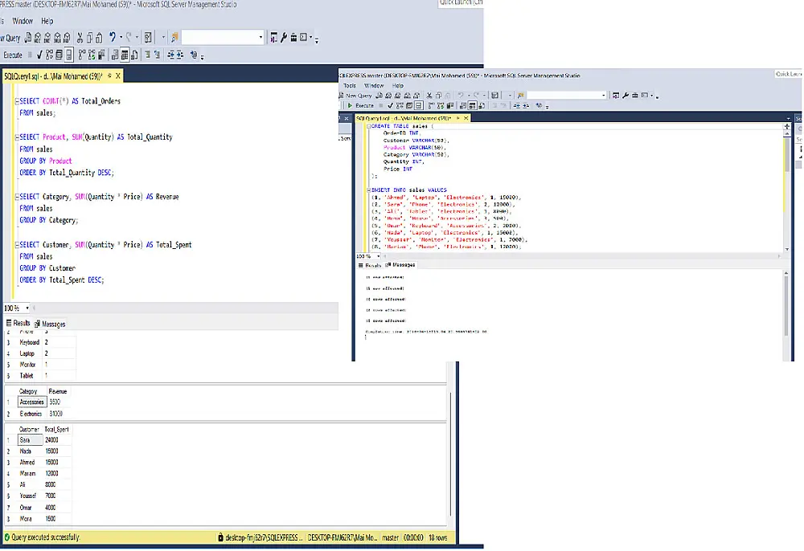The image size is (804, 551).
Task: Open the search combo box dropdown in right window
Action: point(604,96)
